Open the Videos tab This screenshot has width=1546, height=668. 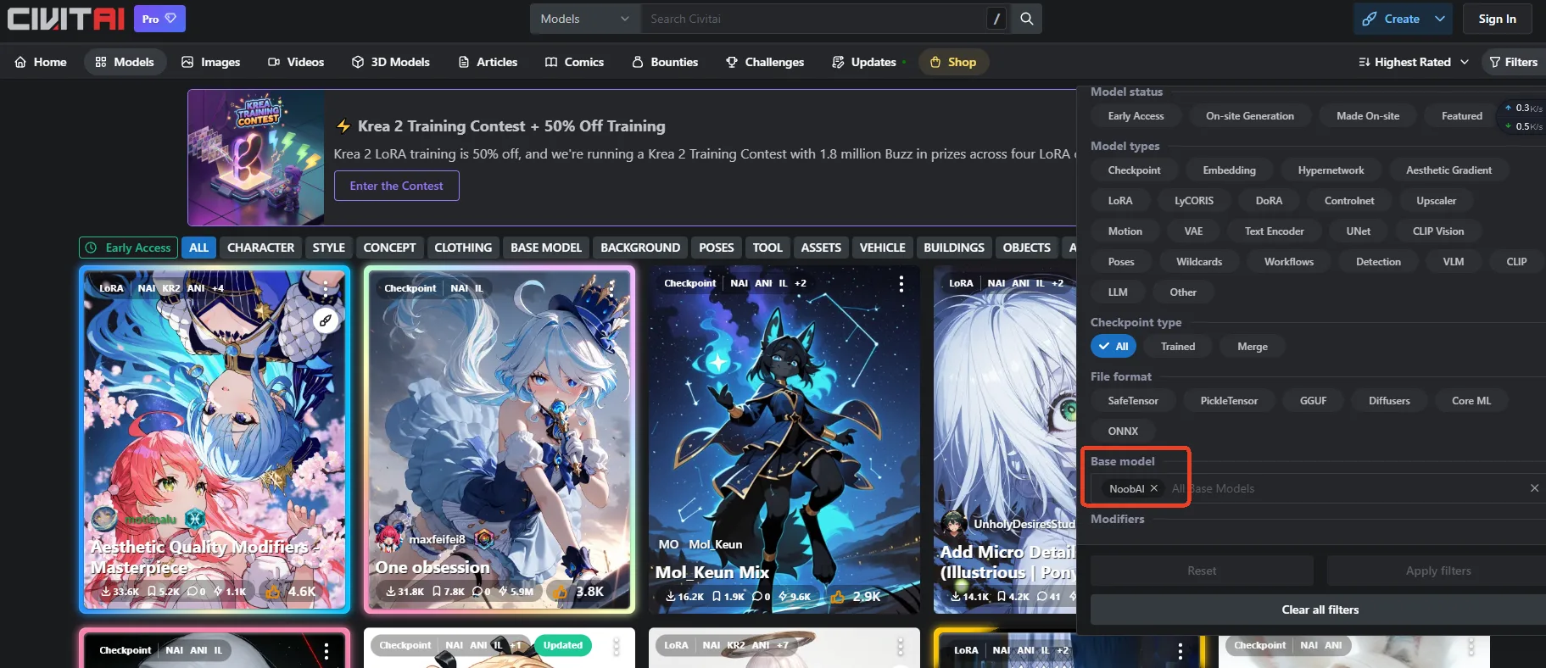tap(296, 62)
